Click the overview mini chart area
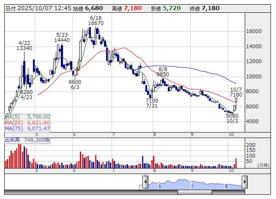 point(195,184)
